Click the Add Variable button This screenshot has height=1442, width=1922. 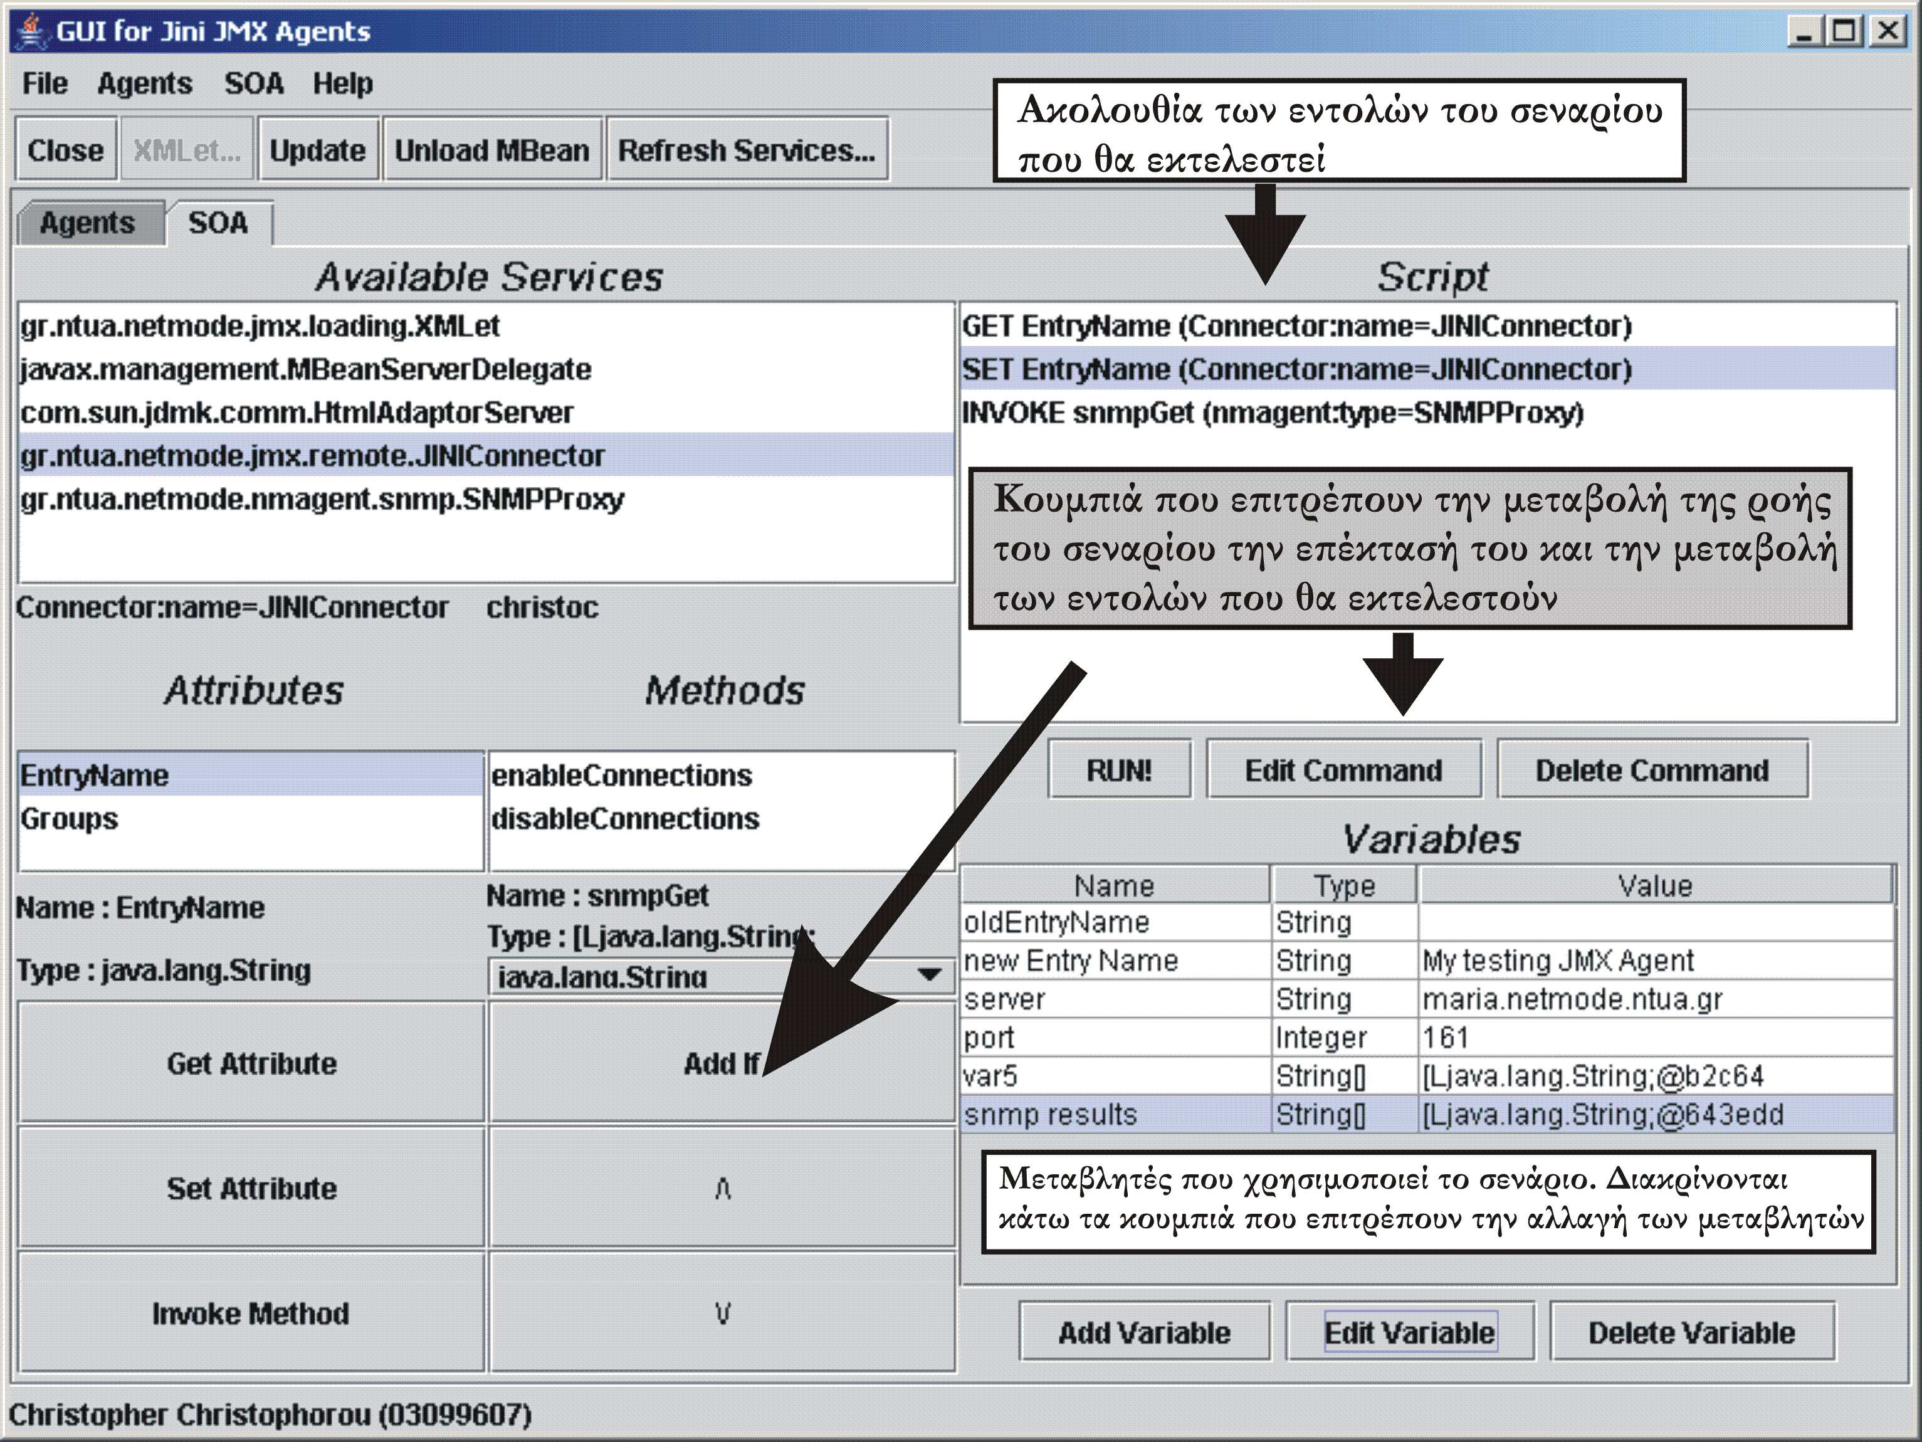(1144, 1332)
